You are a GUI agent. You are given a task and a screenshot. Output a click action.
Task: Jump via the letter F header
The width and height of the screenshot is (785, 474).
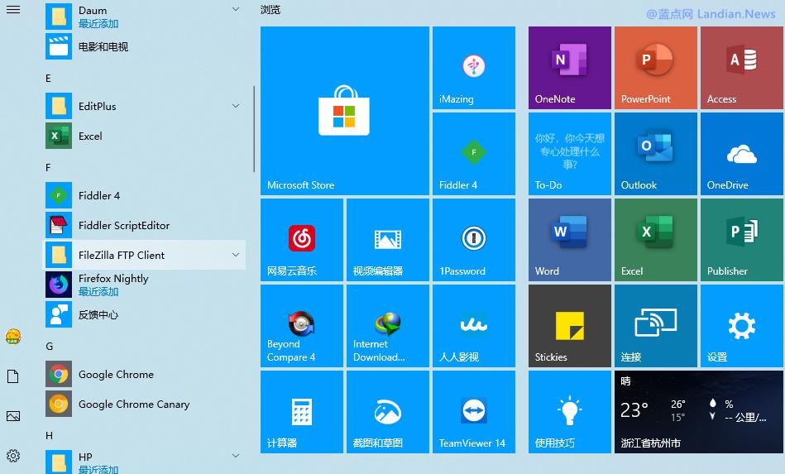point(48,167)
